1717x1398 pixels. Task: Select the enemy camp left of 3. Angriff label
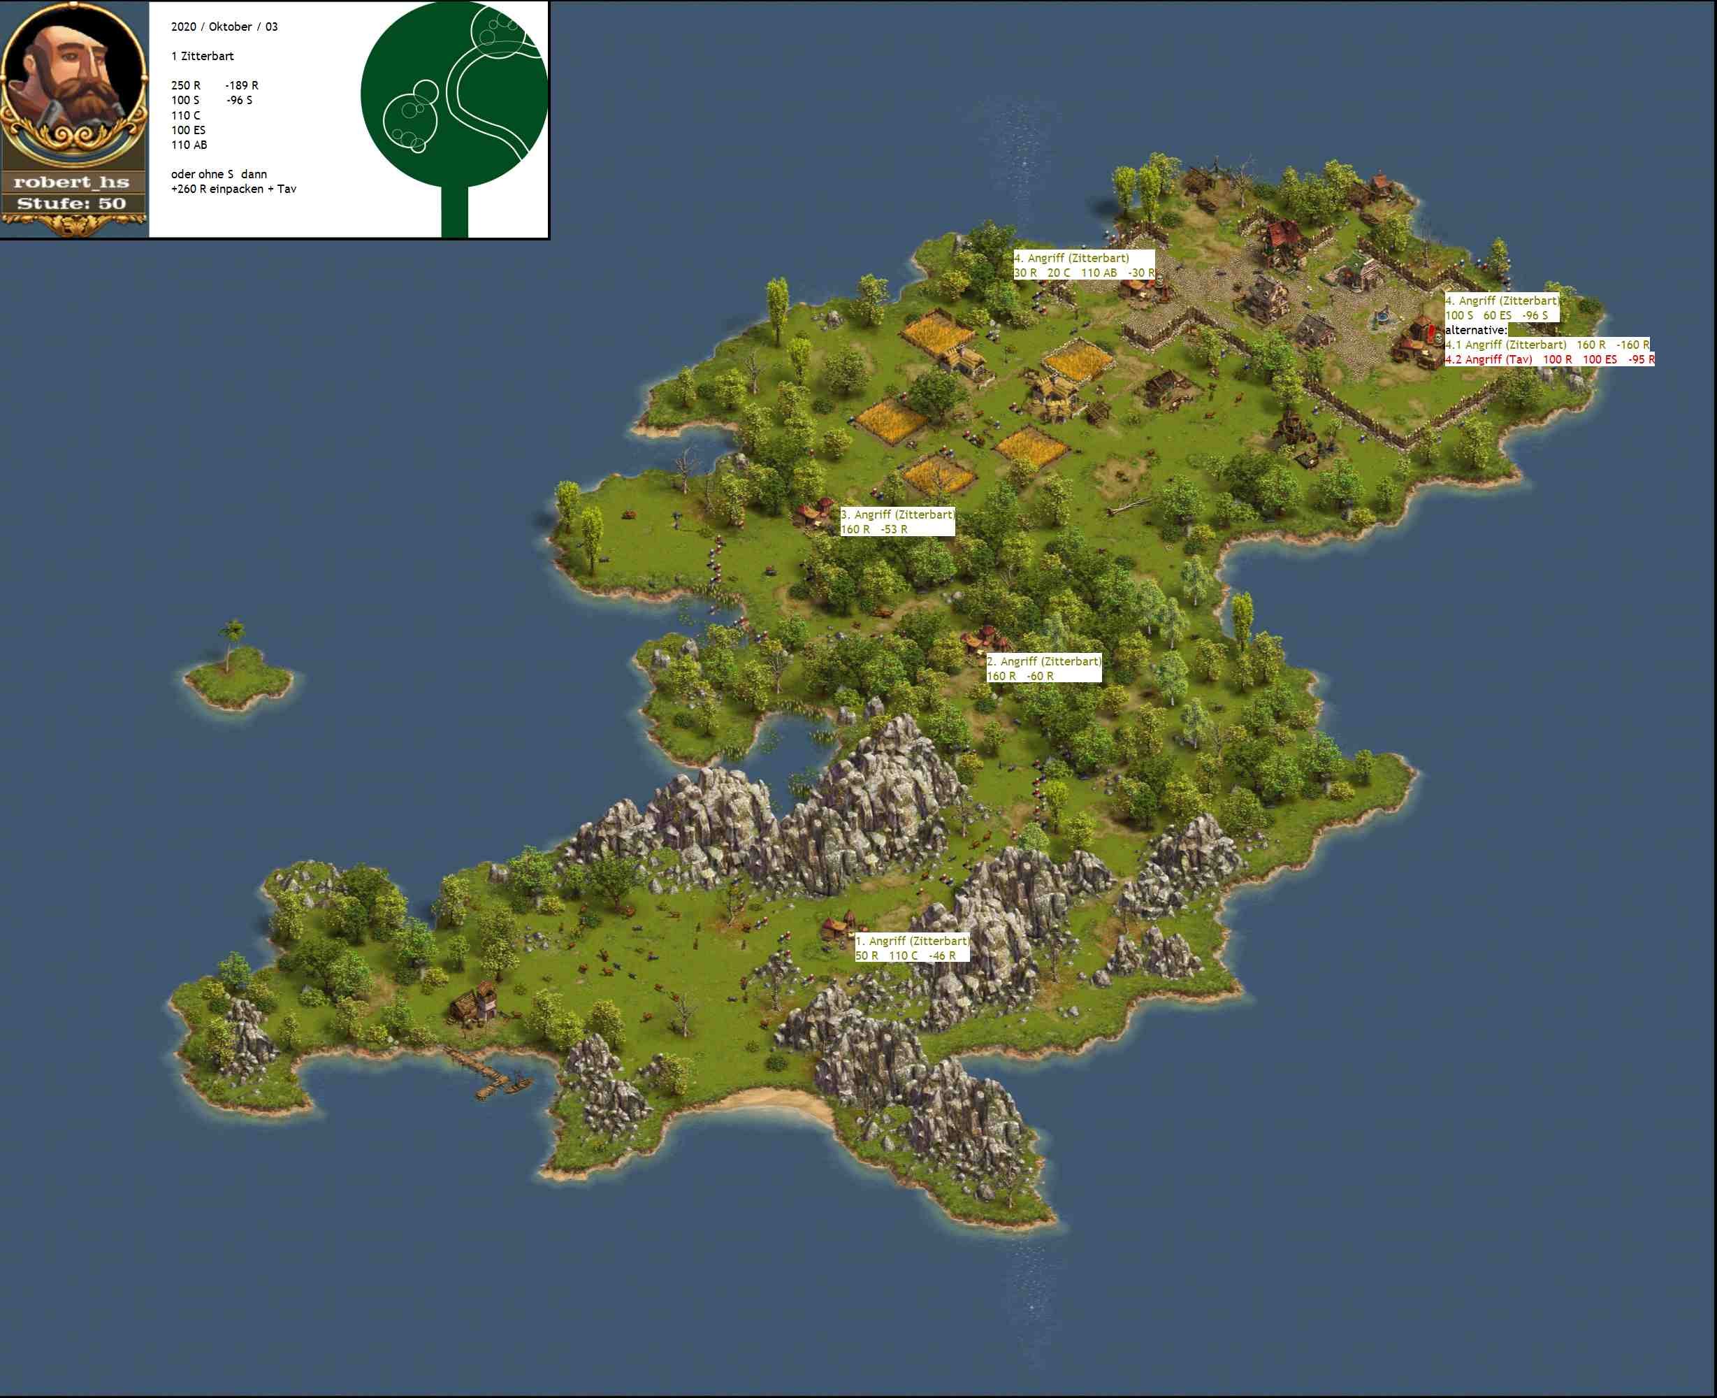(x=815, y=512)
